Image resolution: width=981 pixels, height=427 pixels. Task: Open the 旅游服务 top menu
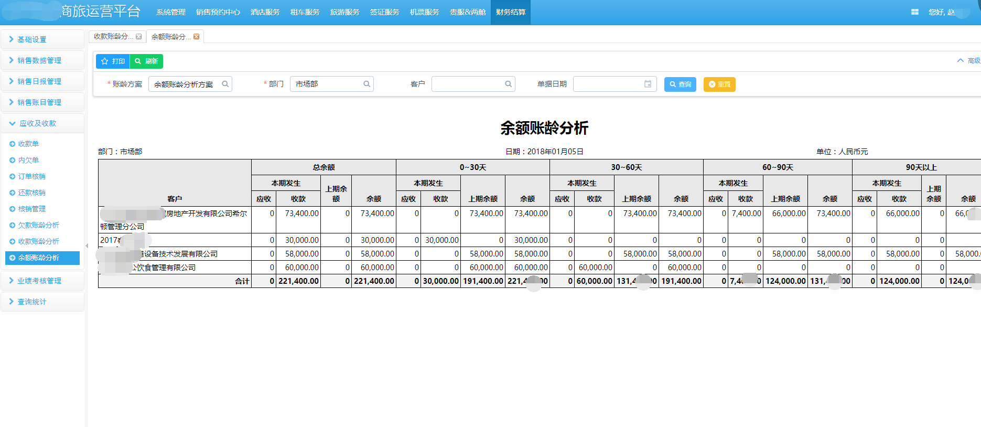(345, 12)
